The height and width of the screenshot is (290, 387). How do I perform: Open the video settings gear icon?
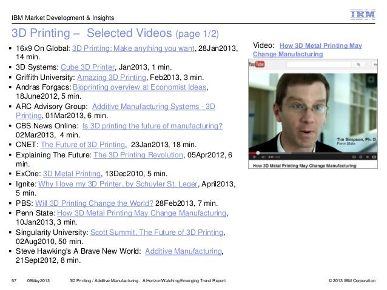(x=360, y=157)
